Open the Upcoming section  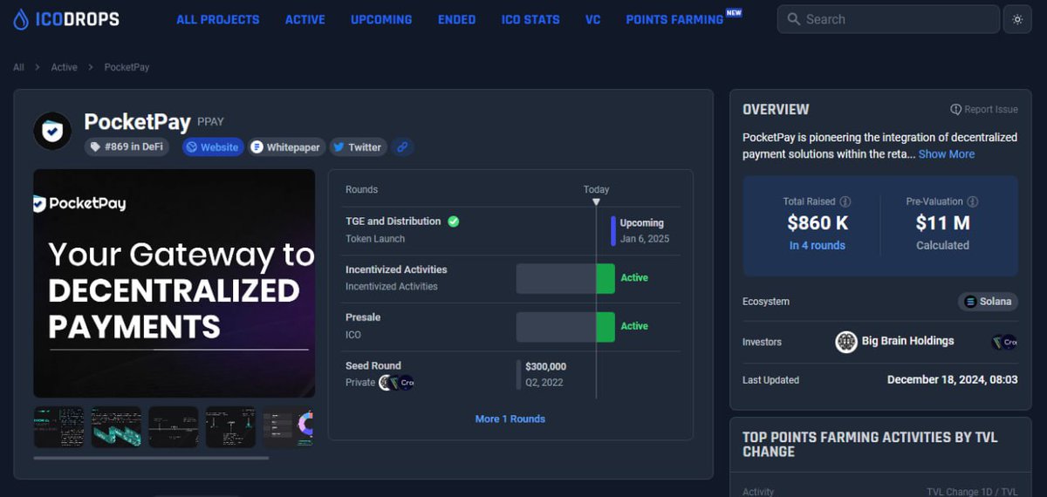click(381, 19)
